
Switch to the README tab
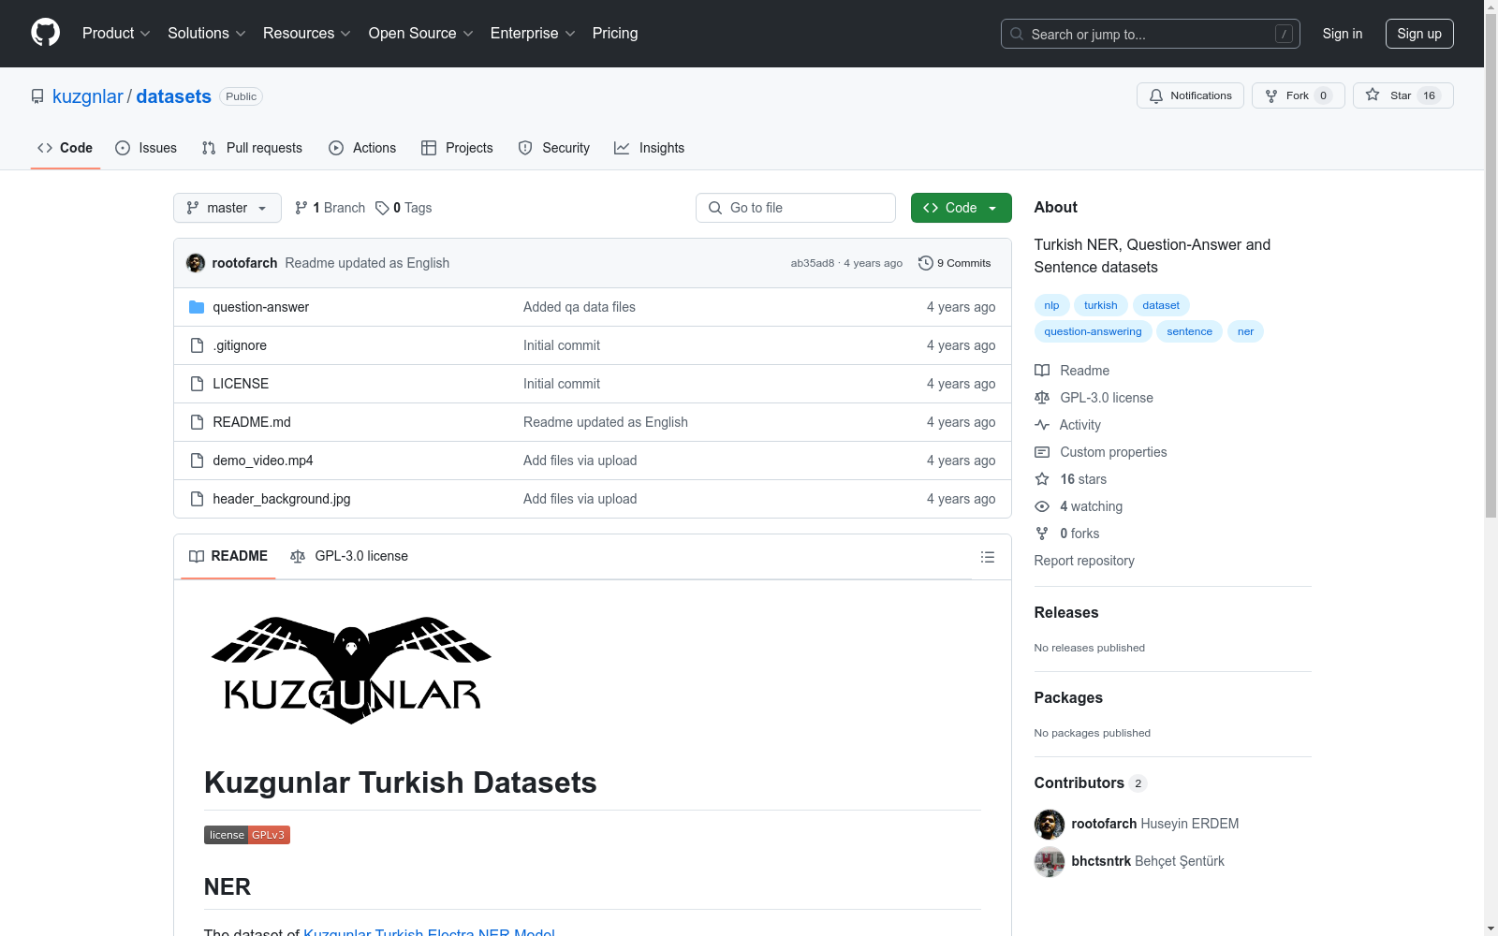228,556
